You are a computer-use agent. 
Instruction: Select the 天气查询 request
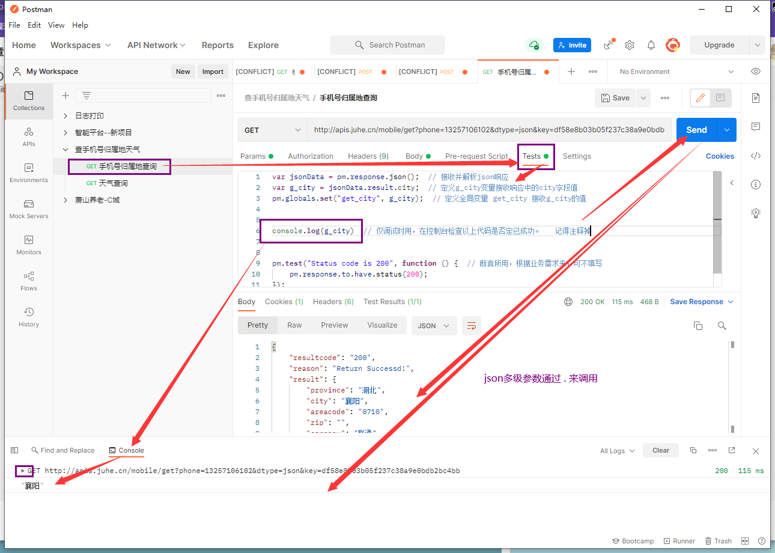point(114,183)
